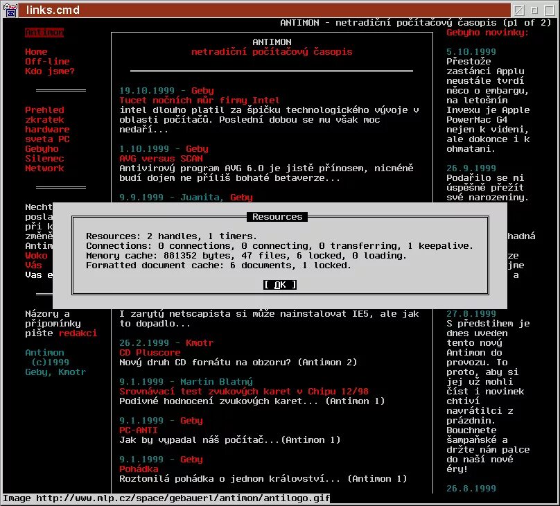Click author Geby on 9.9.1999 entry

coord(241,197)
